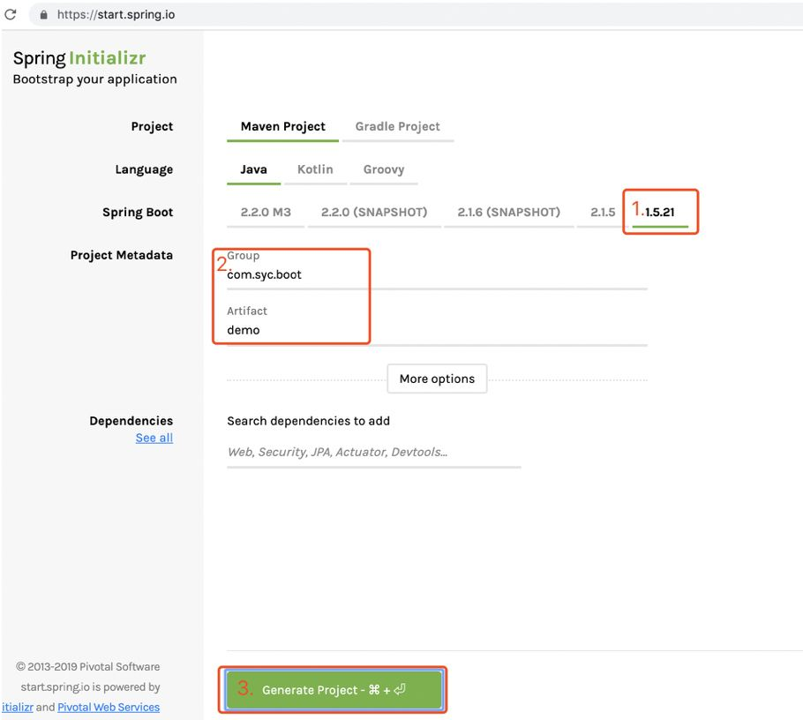Select Spring Boot 2.2.0 (SNAPSHOT)
The width and height of the screenshot is (803, 720).
click(374, 212)
